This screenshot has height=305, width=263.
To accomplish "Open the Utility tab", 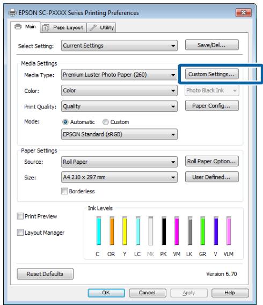I will coord(101,27).
